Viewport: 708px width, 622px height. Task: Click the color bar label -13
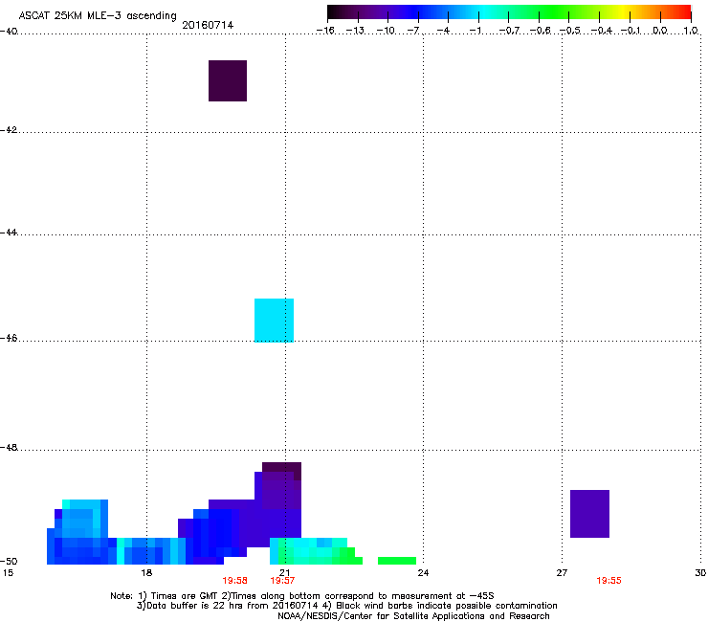click(355, 31)
